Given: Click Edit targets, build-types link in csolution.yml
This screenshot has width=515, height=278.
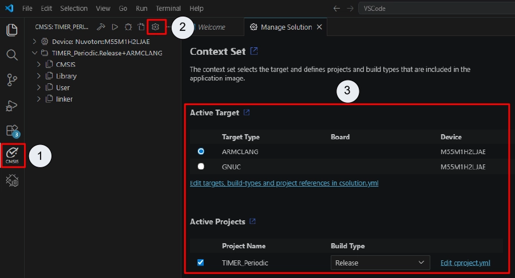Looking at the screenshot, I should (284, 183).
